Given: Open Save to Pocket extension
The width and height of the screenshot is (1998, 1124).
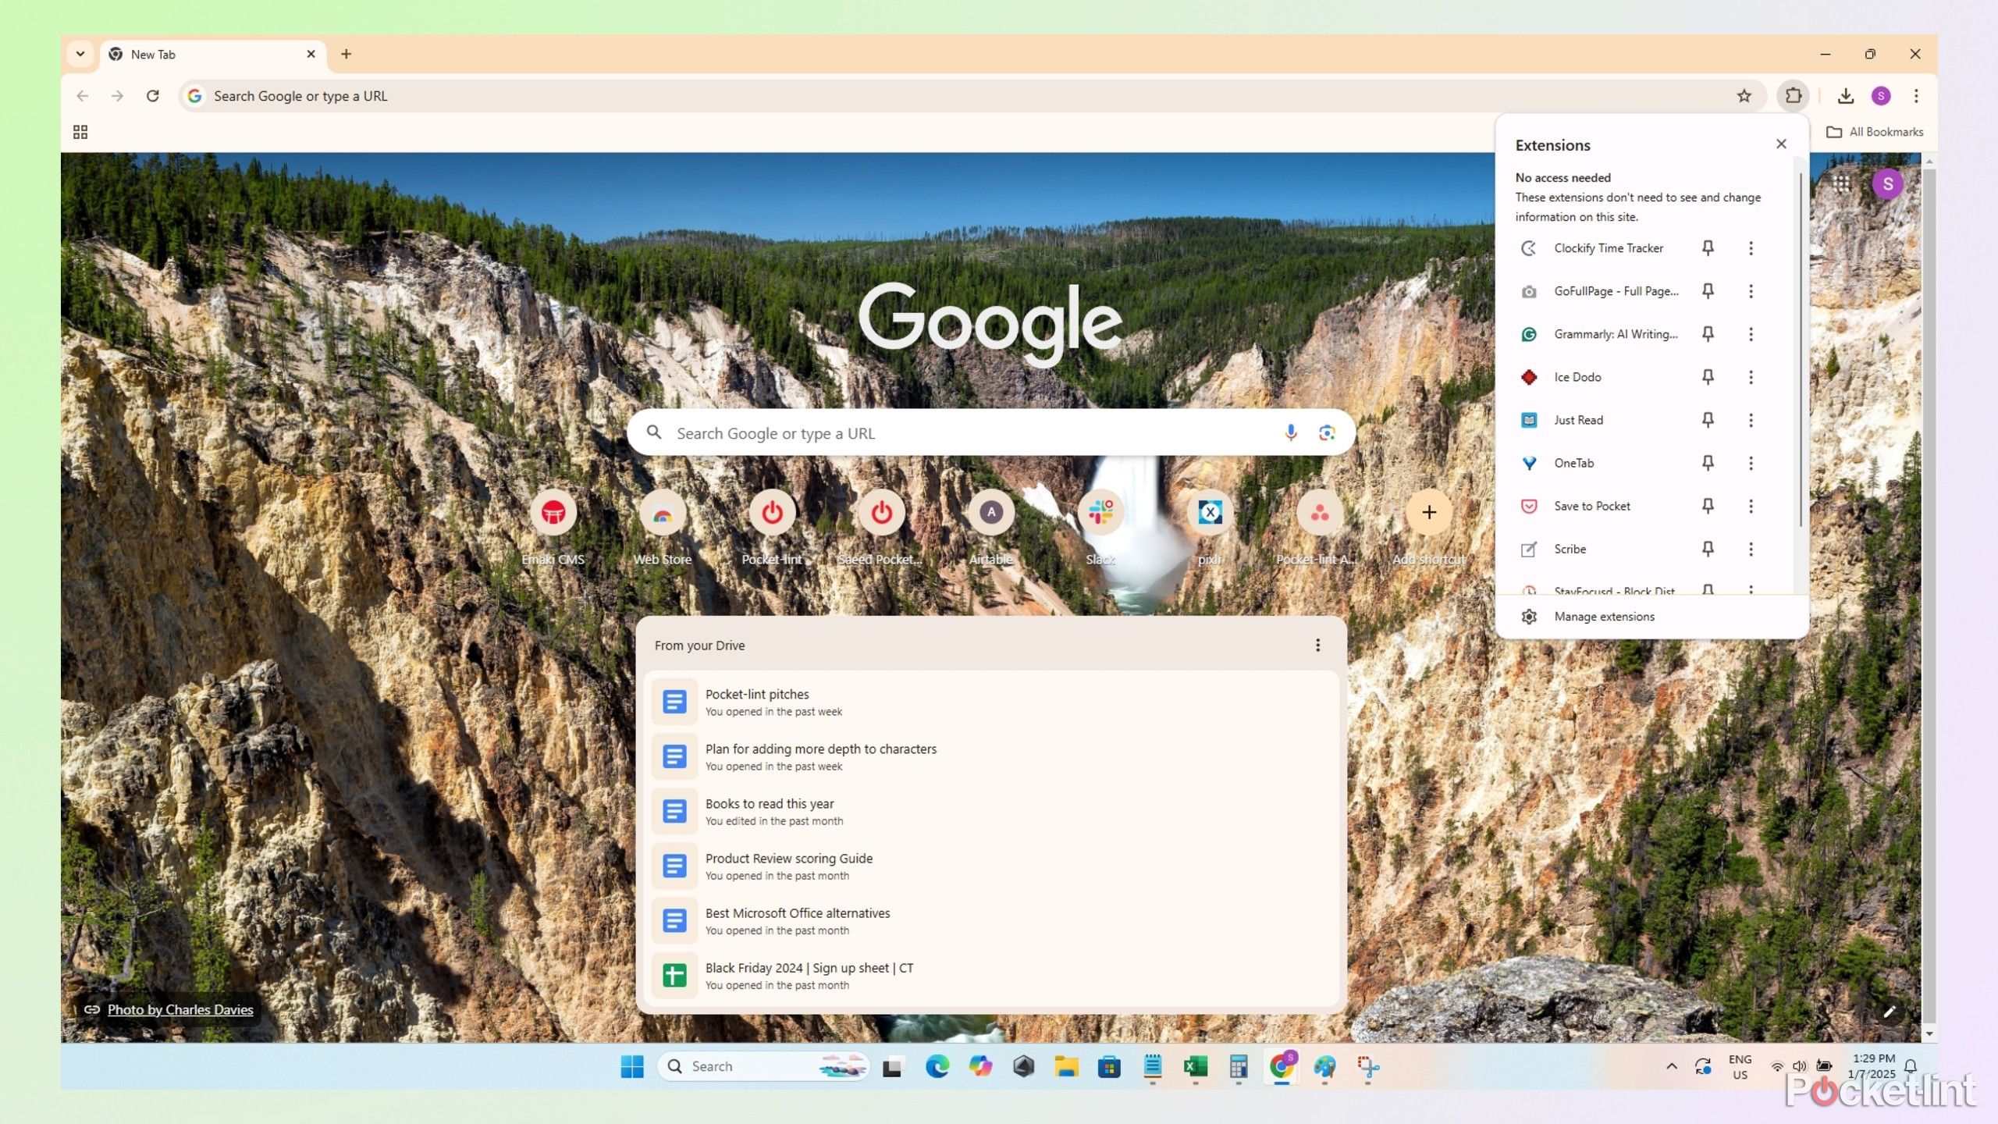Looking at the screenshot, I should [1591, 505].
